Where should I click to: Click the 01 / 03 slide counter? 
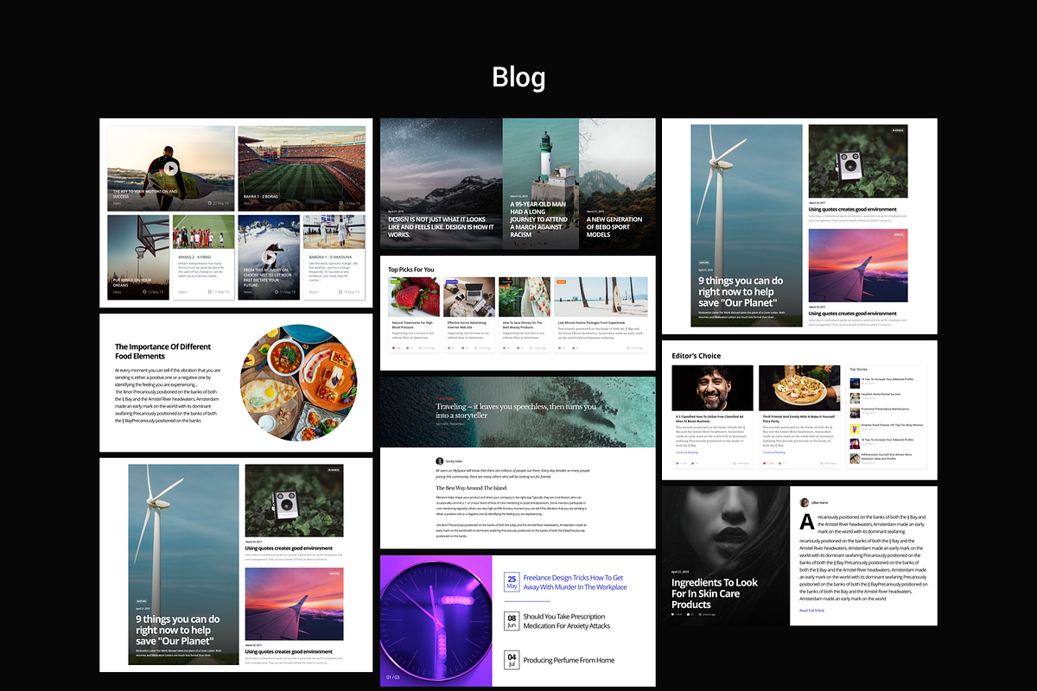tap(393, 676)
